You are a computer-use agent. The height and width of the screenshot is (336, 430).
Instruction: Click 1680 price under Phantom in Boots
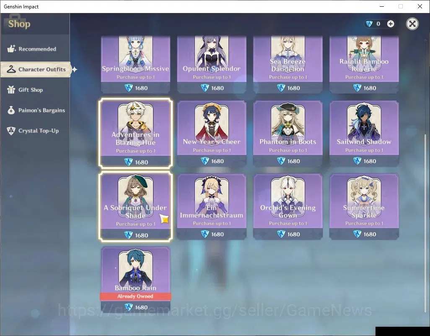(x=293, y=161)
